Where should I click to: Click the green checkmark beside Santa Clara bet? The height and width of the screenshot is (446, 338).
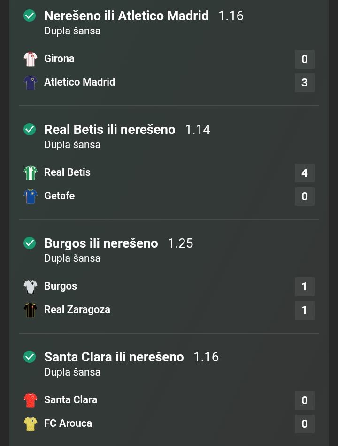[x=30, y=357]
